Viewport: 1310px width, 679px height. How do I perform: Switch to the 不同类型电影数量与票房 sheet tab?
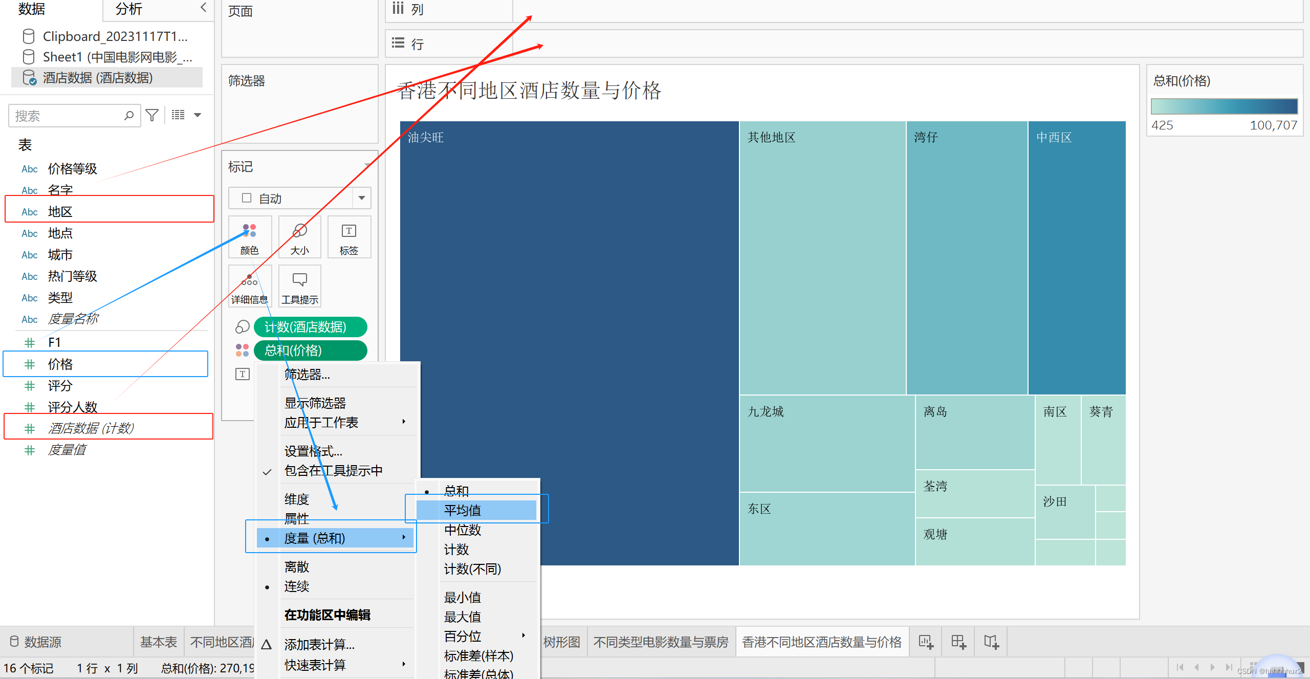[x=661, y=642]
